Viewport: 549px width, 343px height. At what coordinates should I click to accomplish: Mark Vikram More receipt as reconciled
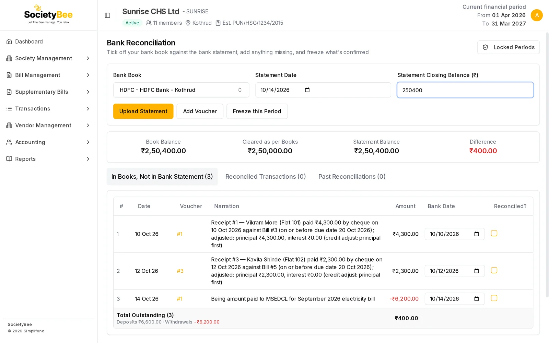tap(494, 233)
